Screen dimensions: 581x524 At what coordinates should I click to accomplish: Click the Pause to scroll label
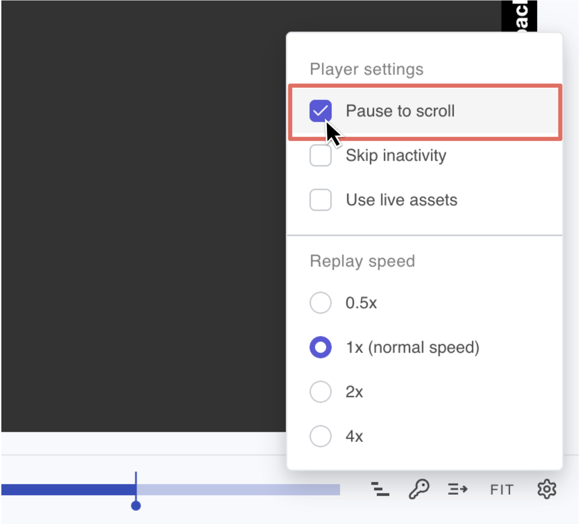(x=400, y=111)
